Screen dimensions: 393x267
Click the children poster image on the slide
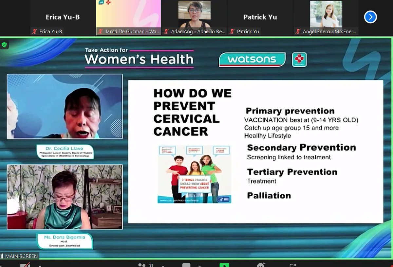tap(195, 174)
